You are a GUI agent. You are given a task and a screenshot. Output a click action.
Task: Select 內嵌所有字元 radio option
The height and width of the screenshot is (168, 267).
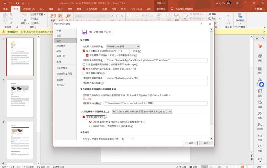point(90,126)
